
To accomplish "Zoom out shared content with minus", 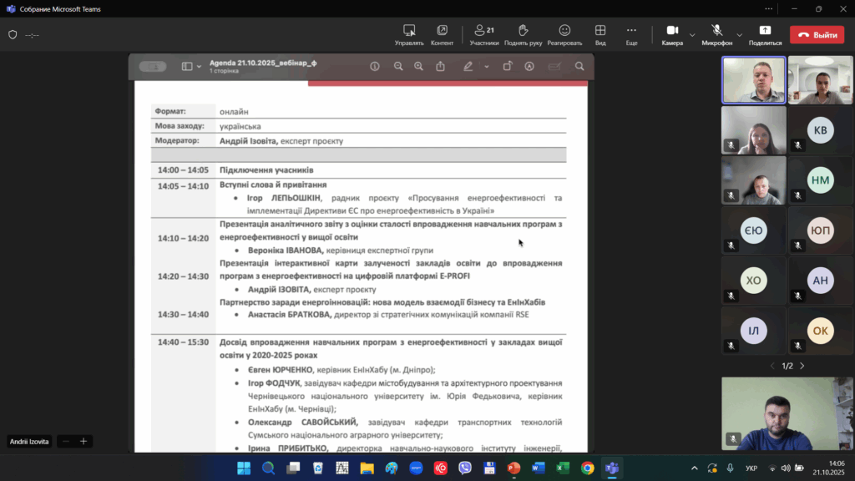I will click(66, 441).
